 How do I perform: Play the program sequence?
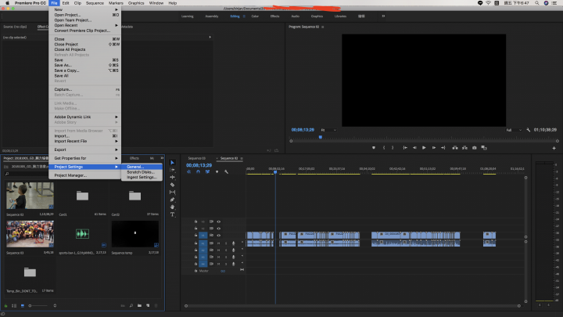424,148
